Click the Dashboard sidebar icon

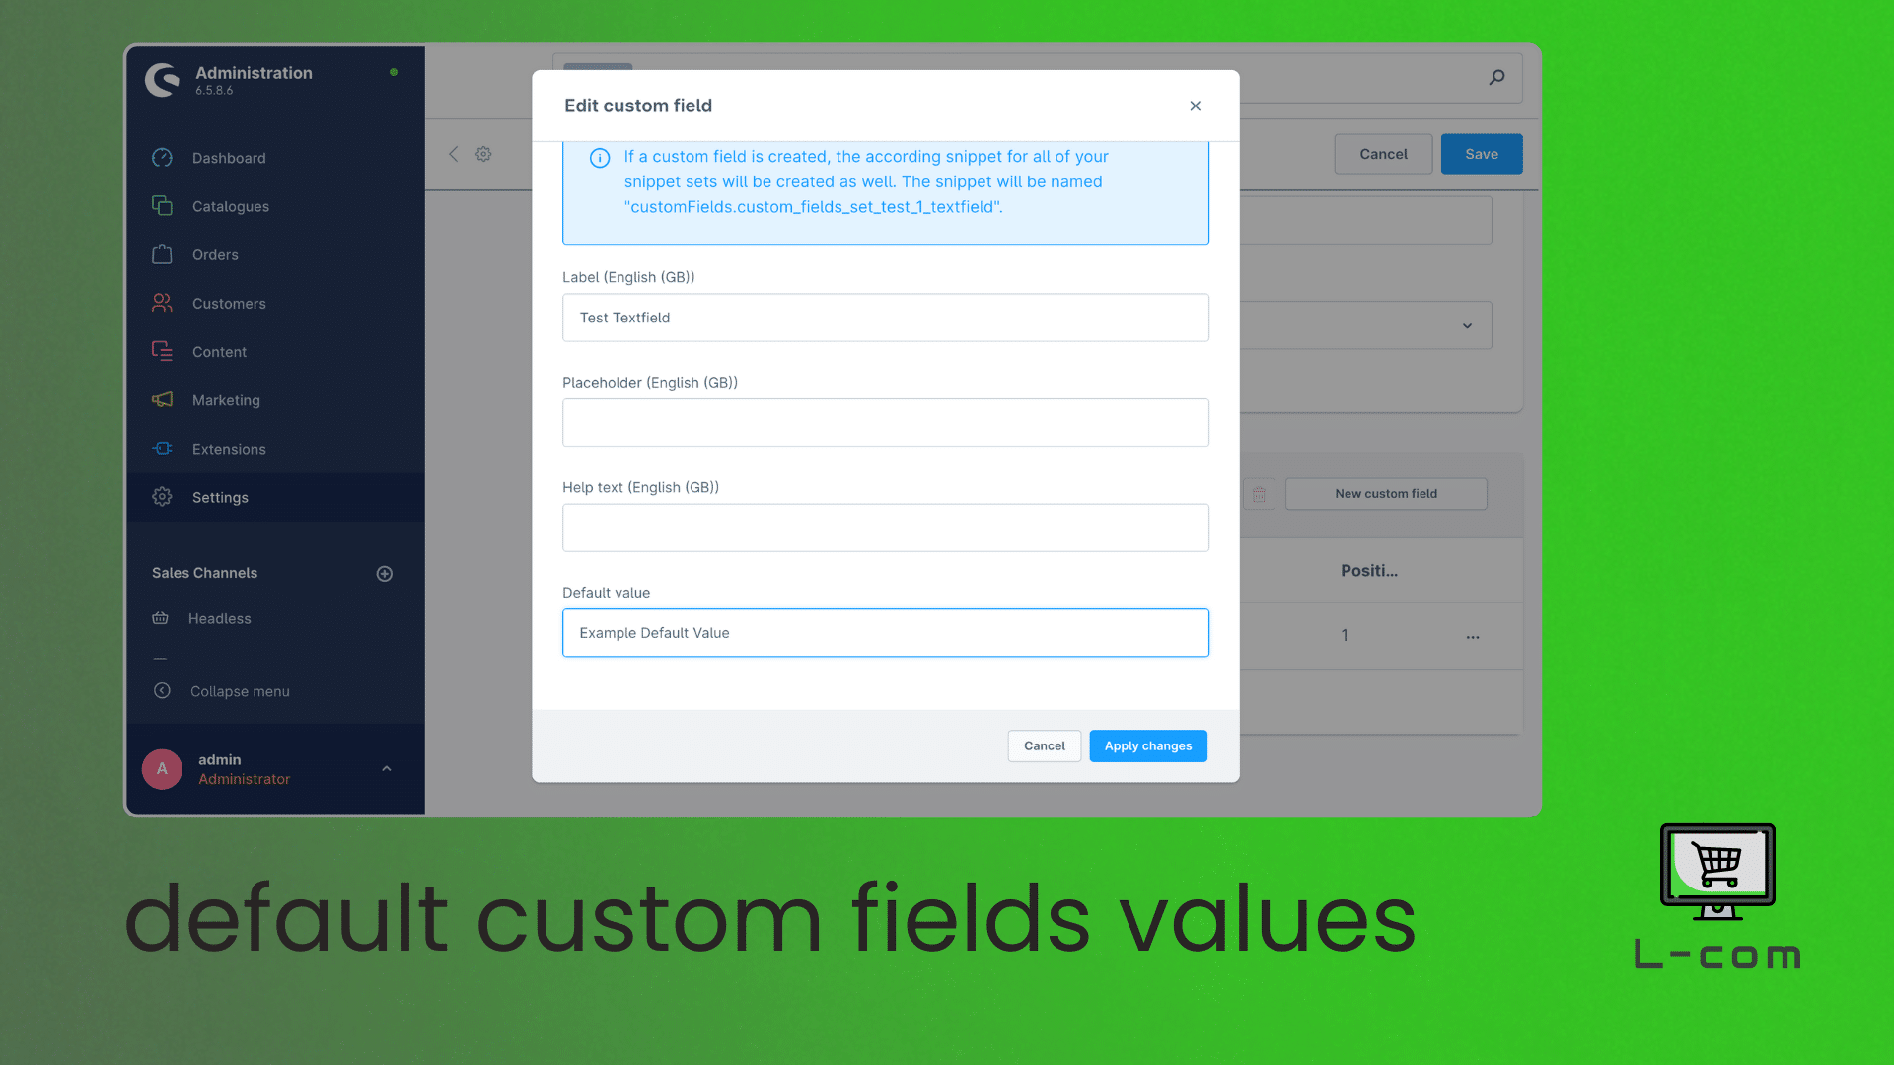160,158
